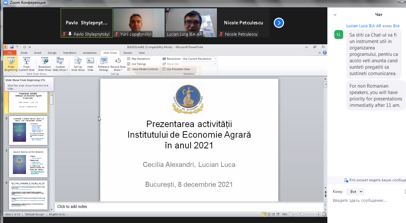Viewport: 406px width, 223px height.
Task: Start slide show From Beginning
Action: click(11, 64)
